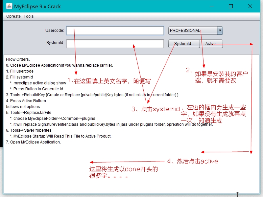Click the 'Usercode:' label

[55, 31]
